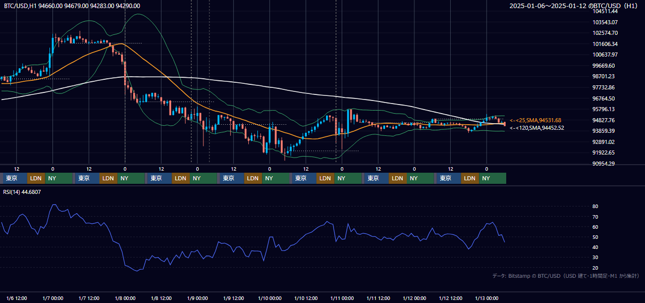Select the 1/13 00:00 time label
Screen dimensions: 645x303
click(487, 298)
